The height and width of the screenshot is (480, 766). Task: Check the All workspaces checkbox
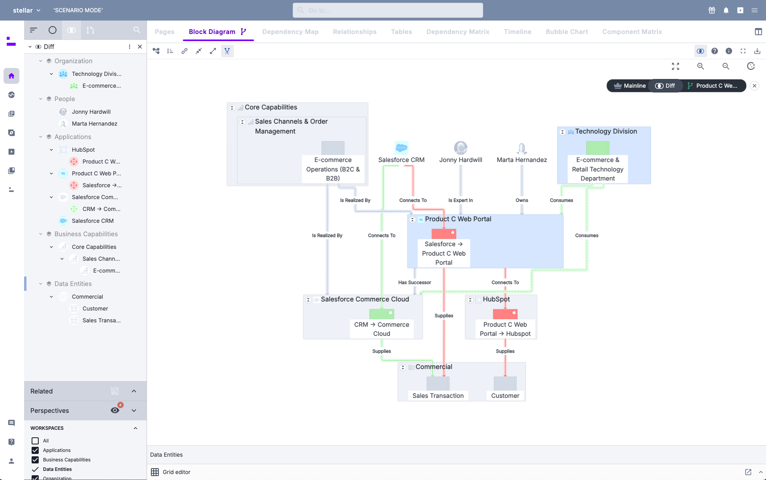[x=35, y=440]
